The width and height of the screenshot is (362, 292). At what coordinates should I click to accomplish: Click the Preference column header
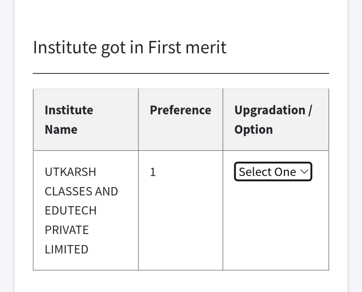tap(180, 110)
